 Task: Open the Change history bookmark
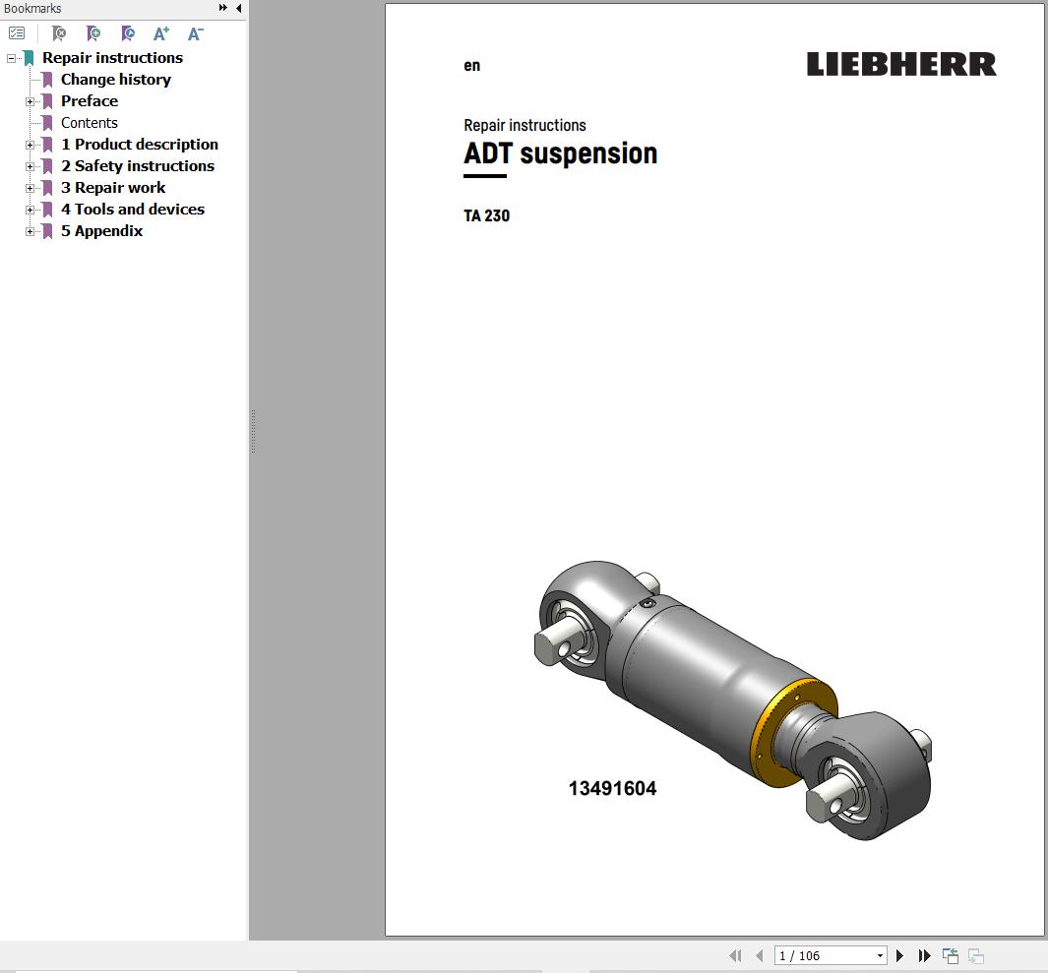coord(116,79)
